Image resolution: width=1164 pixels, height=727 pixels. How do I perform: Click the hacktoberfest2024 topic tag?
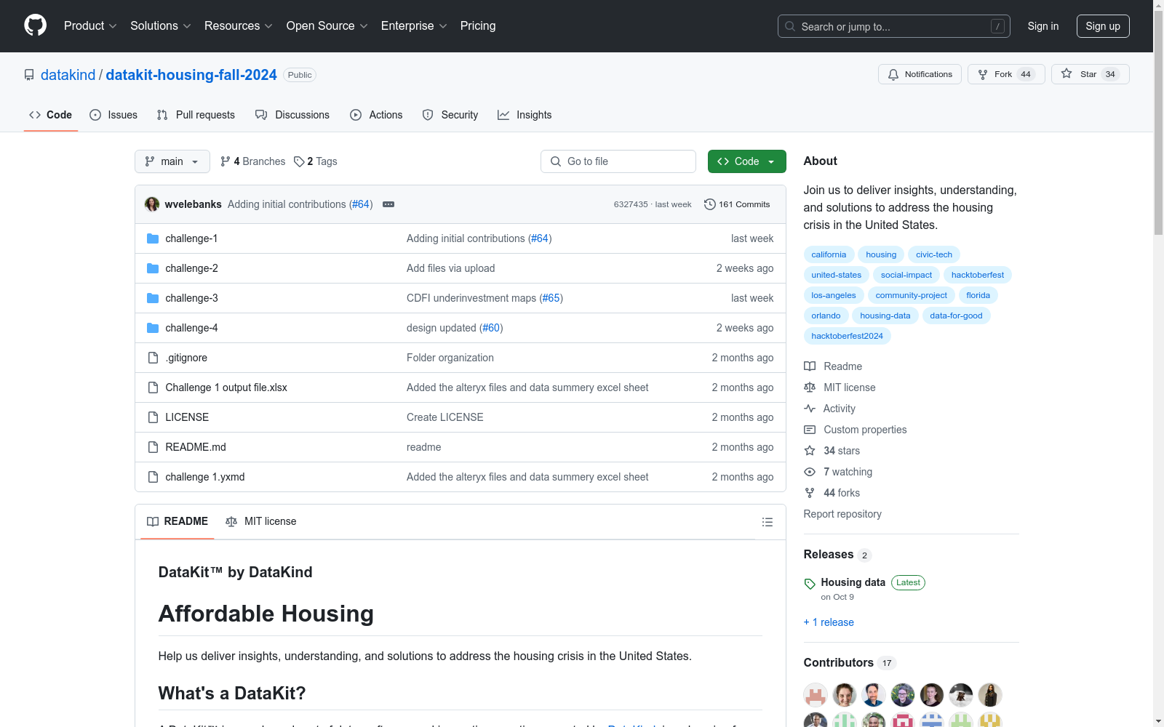(x=847, y=336)
